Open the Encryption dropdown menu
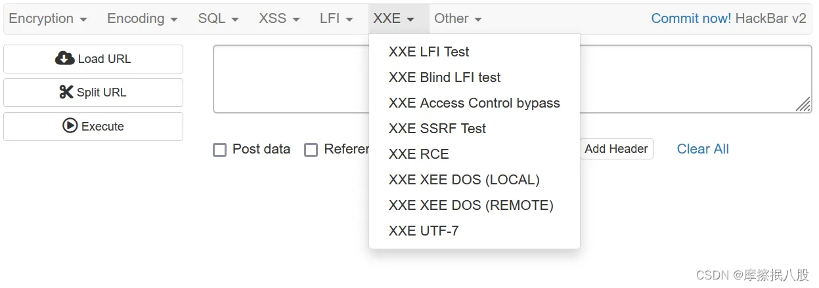The image size is (819, 288). click(x=48, y=18)
